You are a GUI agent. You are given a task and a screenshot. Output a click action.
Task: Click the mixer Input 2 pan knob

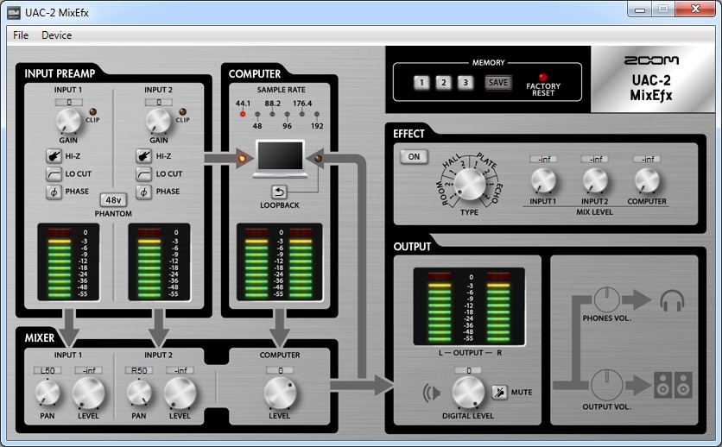pos(138,393)
